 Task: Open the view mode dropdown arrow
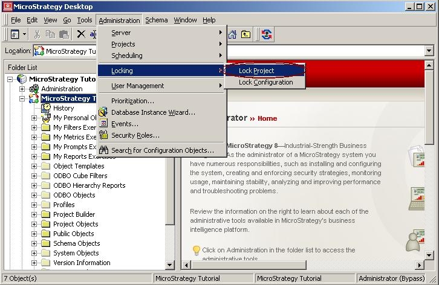pyautogui.click(x=24, y=34)
